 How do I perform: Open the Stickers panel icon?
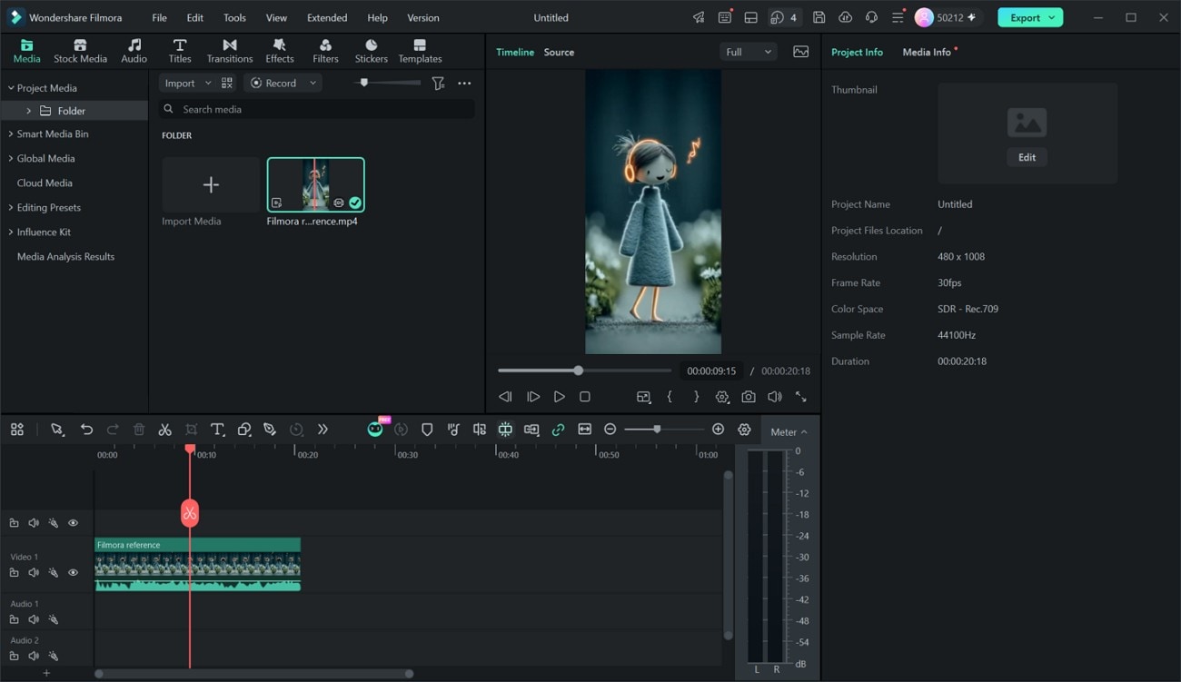[371, 51]
